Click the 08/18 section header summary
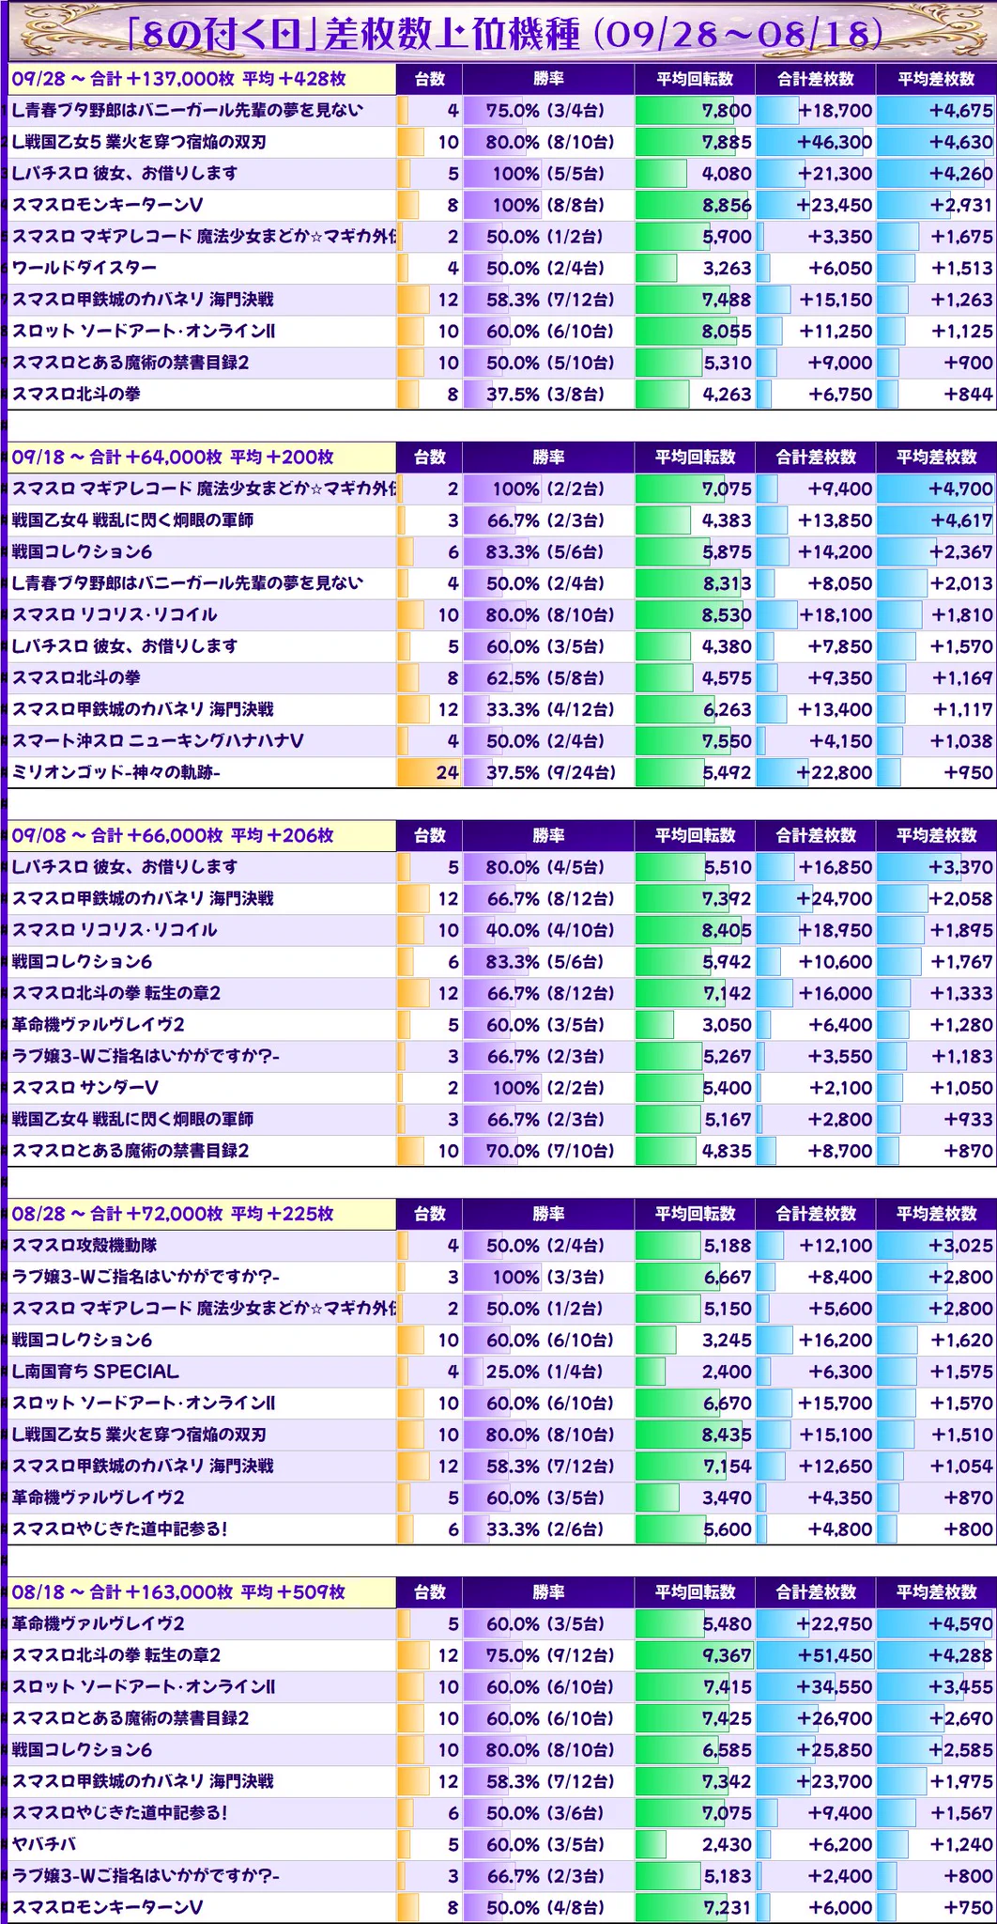 click(202, 1592)
